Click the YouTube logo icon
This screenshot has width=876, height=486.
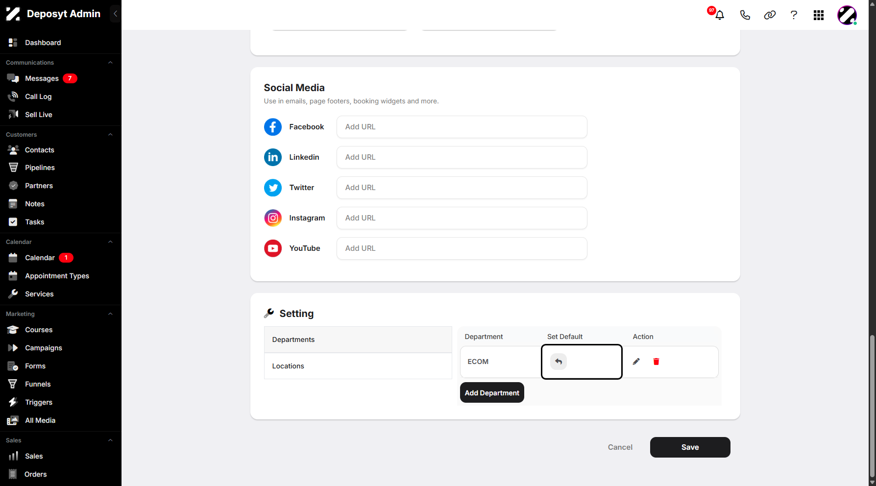273,248
